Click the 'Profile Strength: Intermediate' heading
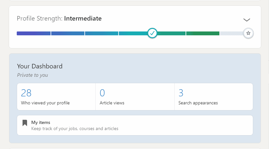 [x=59, y=19]
